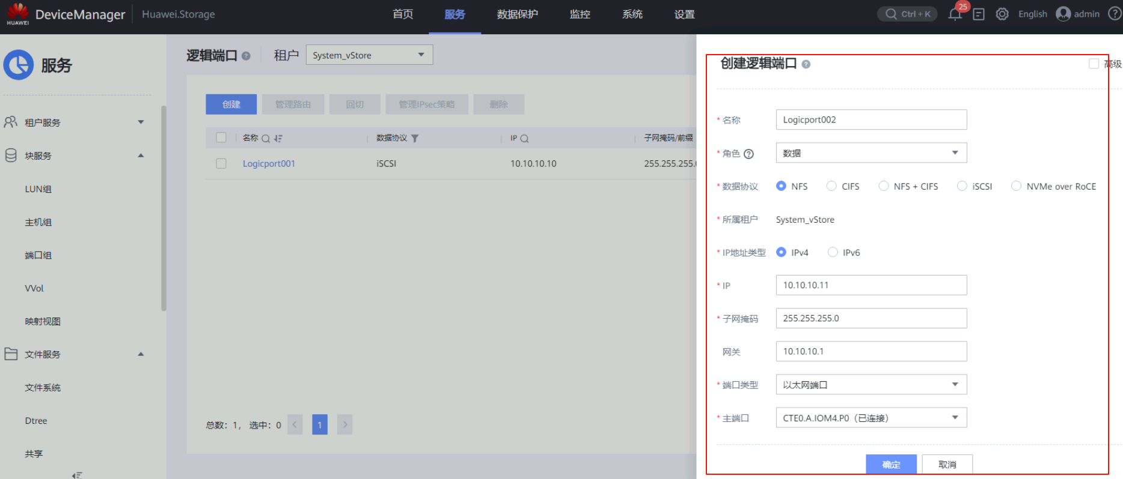1123x479 pixels.
Task: Open the 监控 top menu tab
Action: [580, 14]
